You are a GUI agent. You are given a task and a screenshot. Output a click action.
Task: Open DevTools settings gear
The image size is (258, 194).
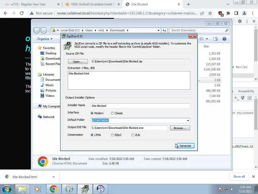240,21
